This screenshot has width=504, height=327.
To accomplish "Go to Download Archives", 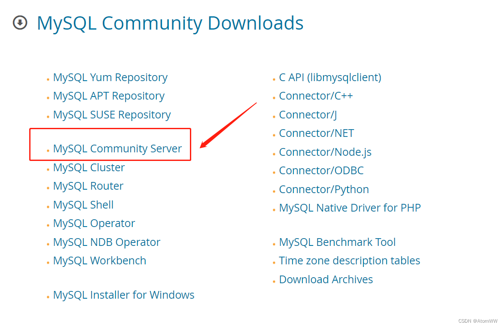I will click(x=326, y=279).
